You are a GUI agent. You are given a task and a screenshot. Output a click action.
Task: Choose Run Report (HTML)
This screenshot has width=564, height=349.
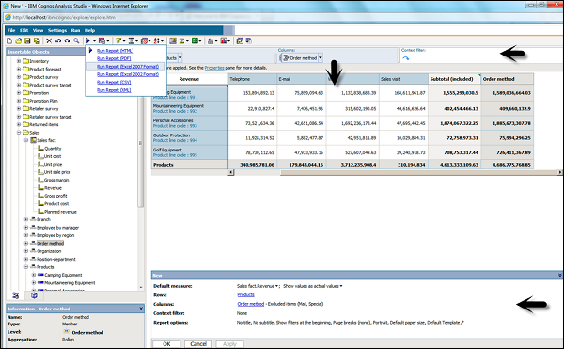[x=115, y=51]
